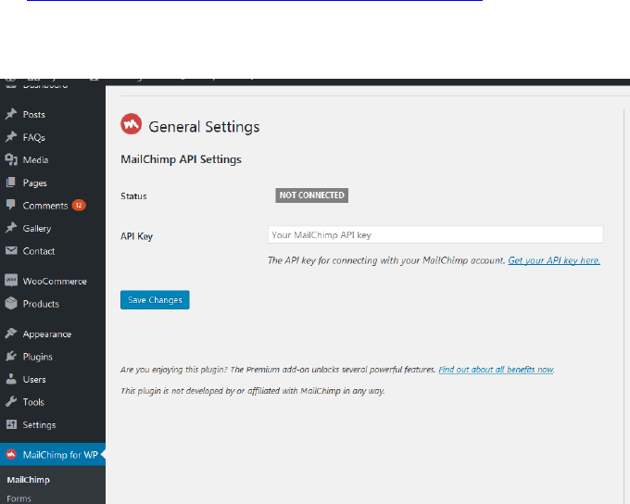Click the 'not developed by or affiliated' disclaimer text

253,391
